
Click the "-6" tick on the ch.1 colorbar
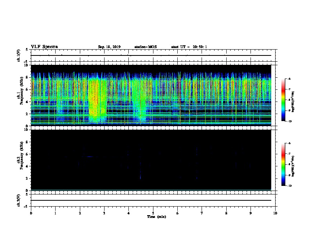coord(289,79)
